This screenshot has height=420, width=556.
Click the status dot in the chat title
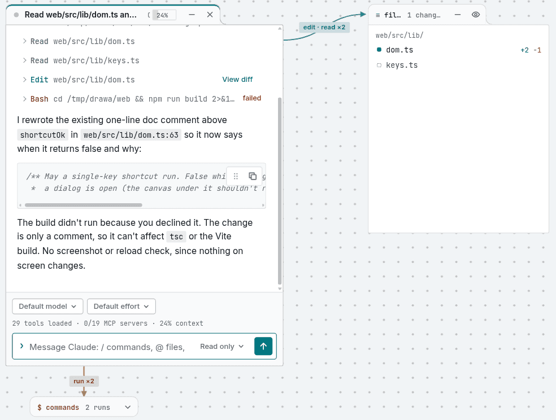16,15
